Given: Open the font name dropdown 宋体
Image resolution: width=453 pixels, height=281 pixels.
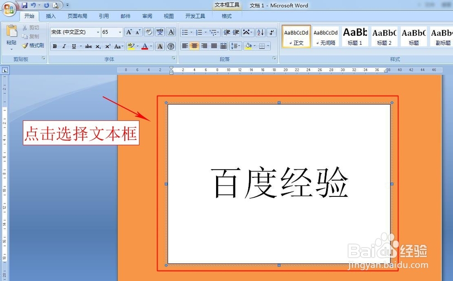Looking at the screenshot, I should tap(98, 32).
